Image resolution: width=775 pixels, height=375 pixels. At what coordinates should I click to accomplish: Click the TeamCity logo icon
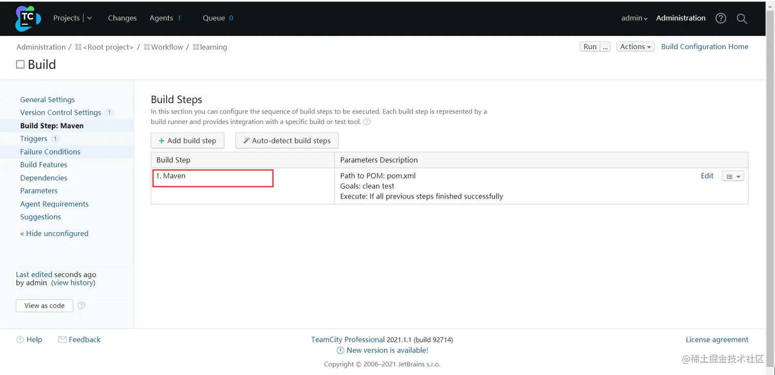pos(28,18)
